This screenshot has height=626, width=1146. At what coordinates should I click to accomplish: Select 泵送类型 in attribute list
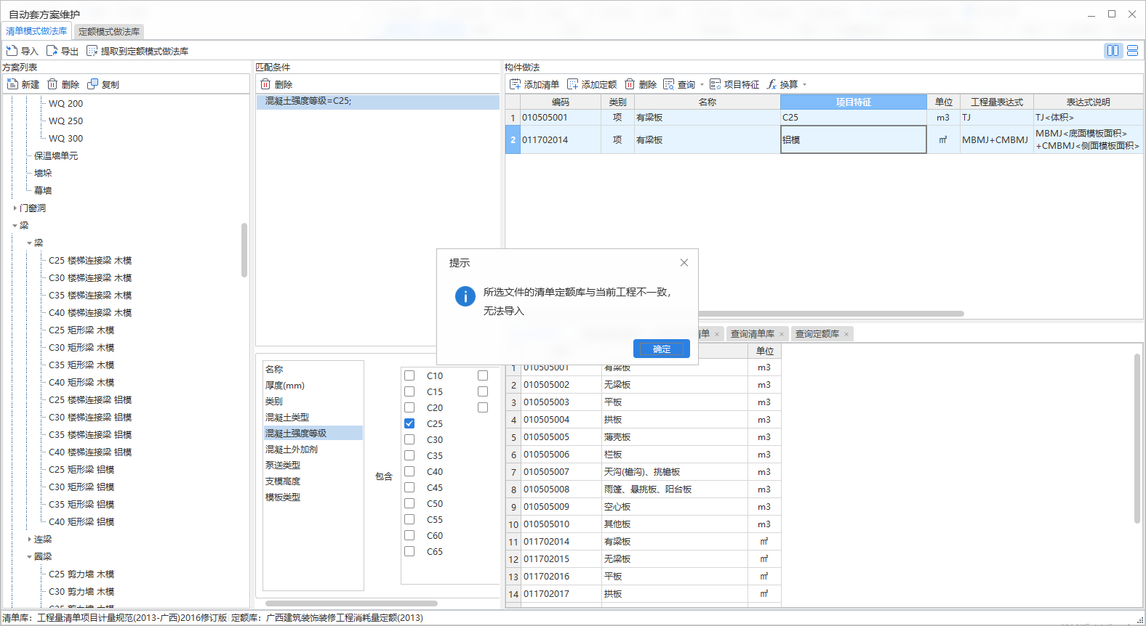[313, 465]
